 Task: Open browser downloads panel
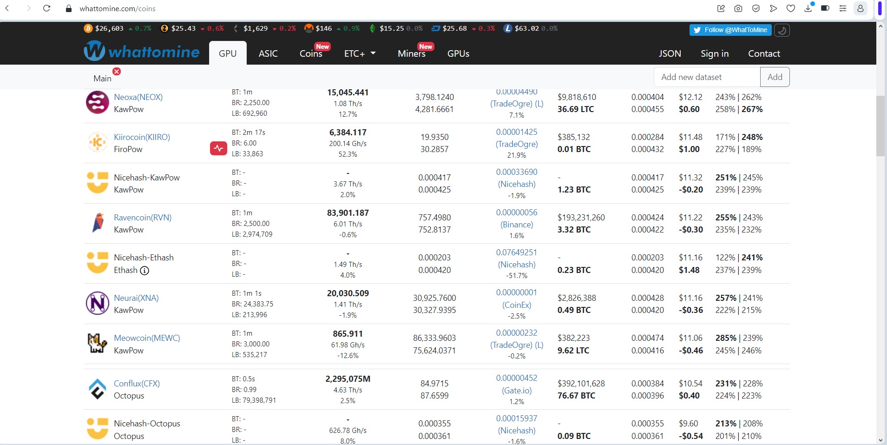808,8
